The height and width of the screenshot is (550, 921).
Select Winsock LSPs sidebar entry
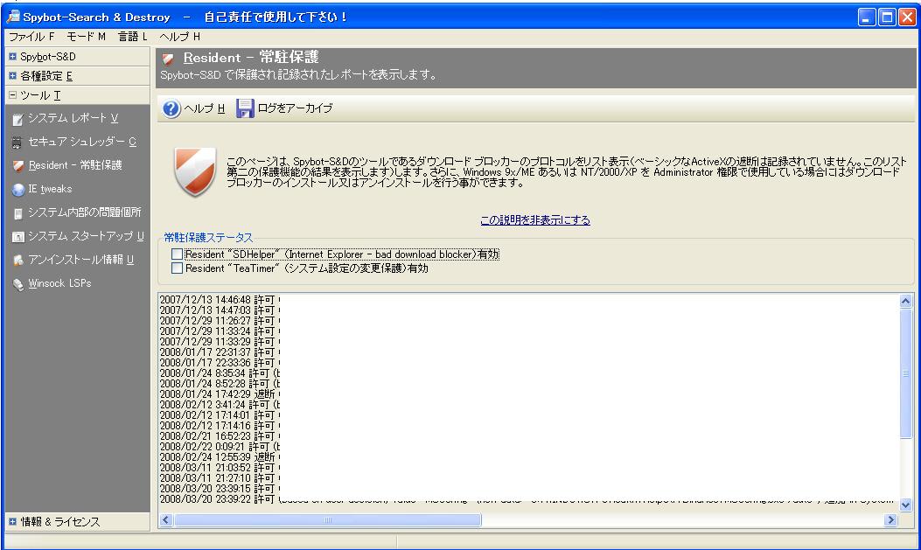tap(59, 283)
